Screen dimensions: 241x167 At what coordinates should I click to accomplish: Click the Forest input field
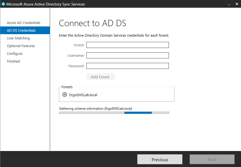(127, 45)
